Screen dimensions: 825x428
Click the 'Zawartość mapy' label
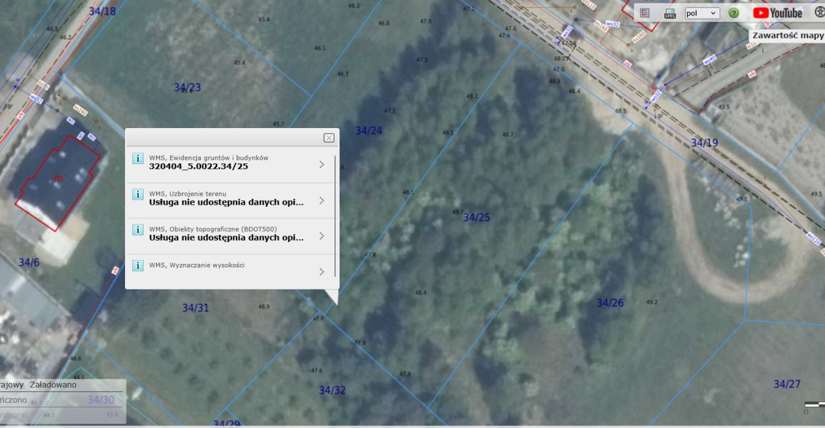pos(788,35)
